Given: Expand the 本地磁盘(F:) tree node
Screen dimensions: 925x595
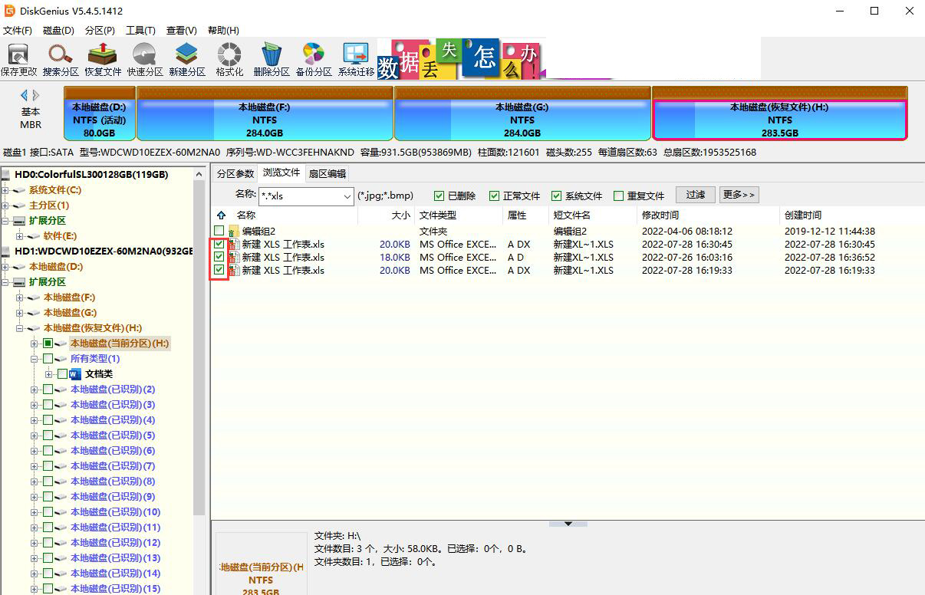Looking at the screenshot, I should [20, 297].
